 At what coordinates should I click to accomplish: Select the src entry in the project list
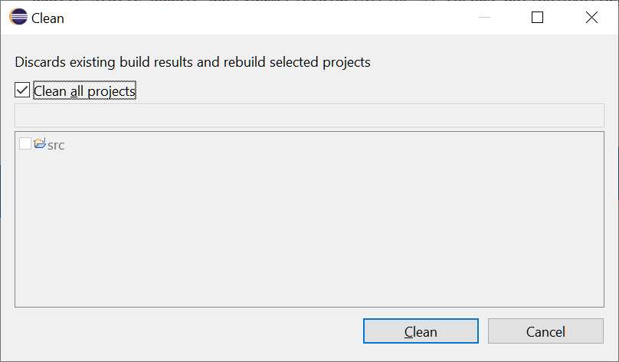56,145
